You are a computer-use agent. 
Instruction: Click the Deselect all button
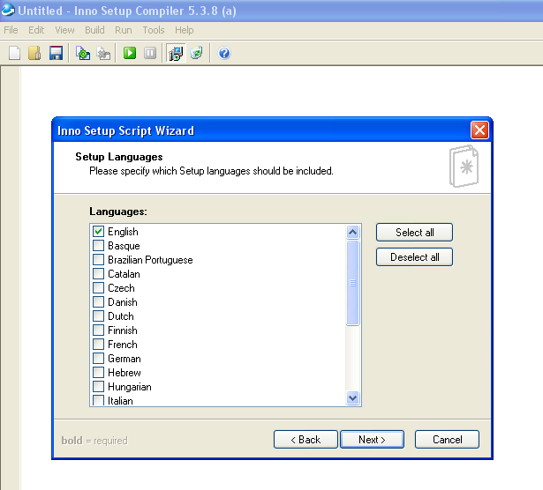[414, 257]
